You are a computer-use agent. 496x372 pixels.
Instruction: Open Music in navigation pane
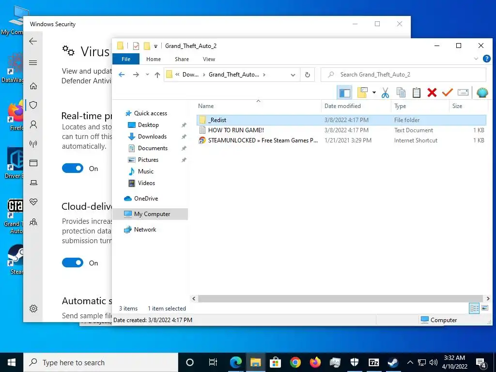(145, 171)
